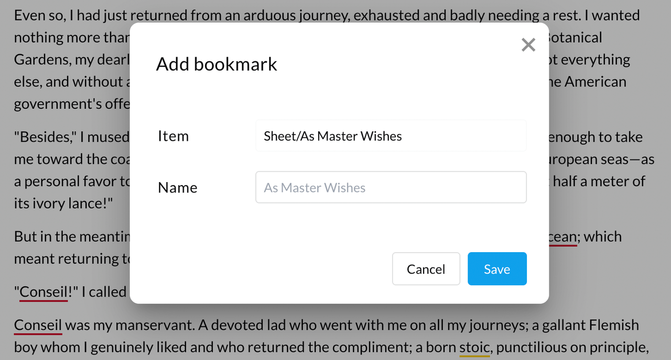671x360 pixels.
Task: Click the Add bookmark dialog title
Action: pos(217,64)
